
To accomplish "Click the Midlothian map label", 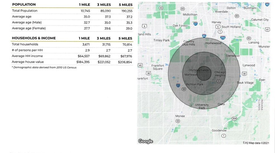I will pos(190,14).
